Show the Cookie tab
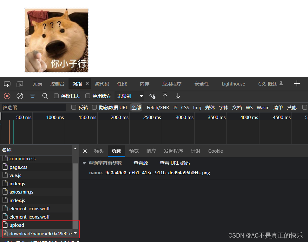Screen dimensions: 308x242 [x=215, y=151]
